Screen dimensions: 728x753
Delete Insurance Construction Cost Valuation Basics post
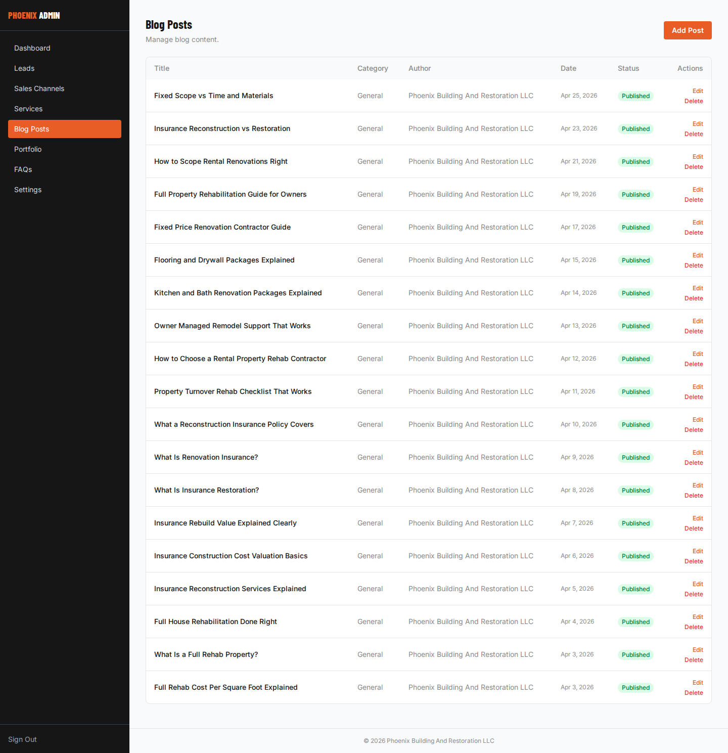tap(694, 561)
